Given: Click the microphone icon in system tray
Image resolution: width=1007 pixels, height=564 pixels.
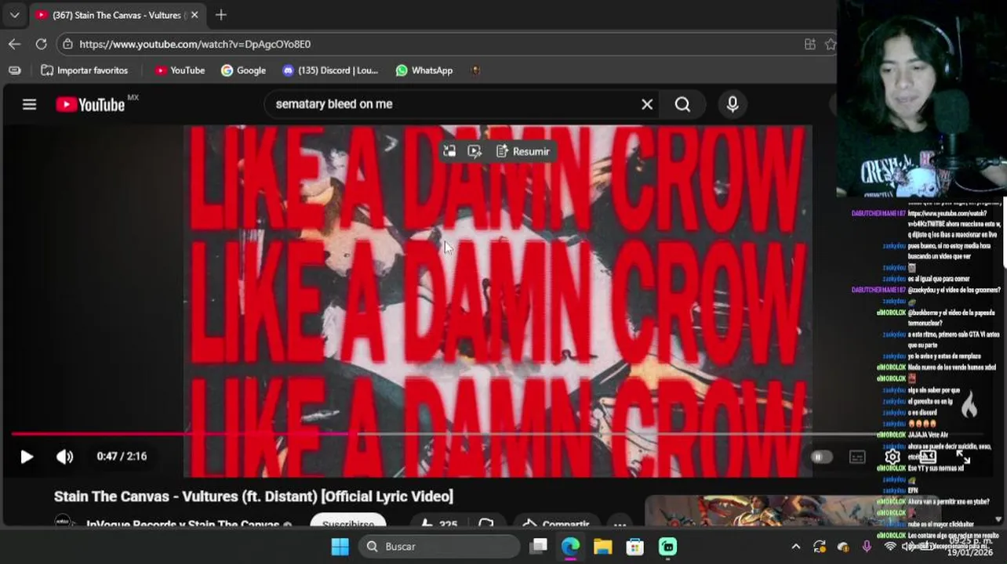Looking at the screenshot, I should click(867, 547).
